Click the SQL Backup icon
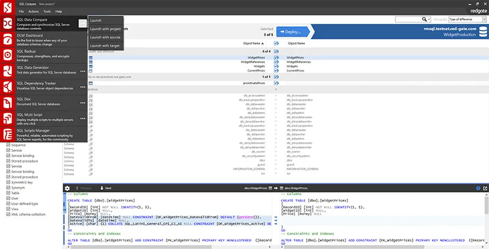The width and height of the screenshot is (489, 249). pos(8,55)
